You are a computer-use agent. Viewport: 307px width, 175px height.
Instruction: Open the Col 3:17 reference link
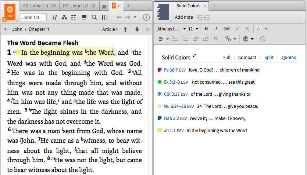coord(172,94)
